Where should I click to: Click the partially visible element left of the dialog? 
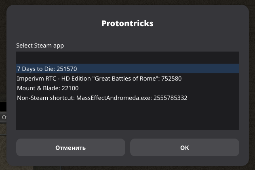coord(3,117)
